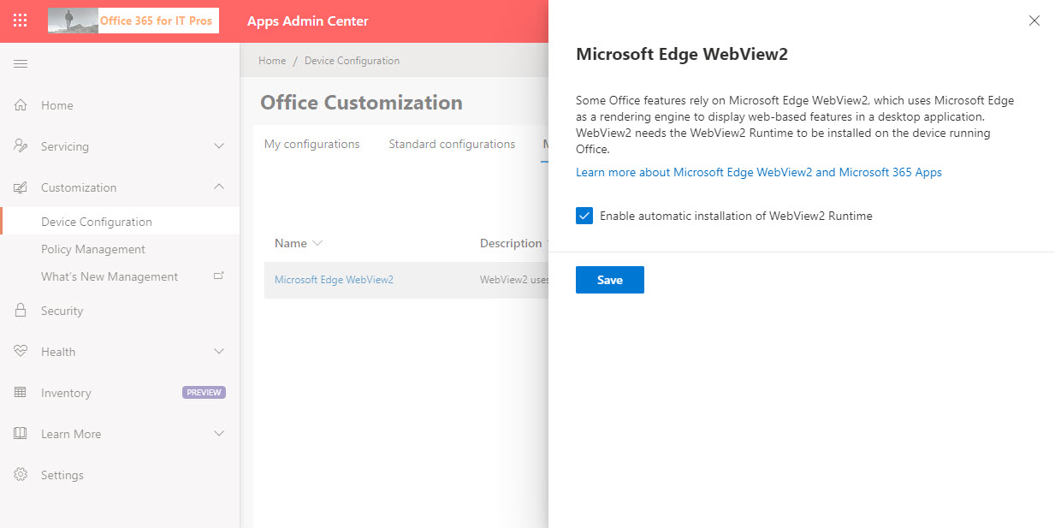
Task: Switch to My configurations tab
Action: coord(311,144)
